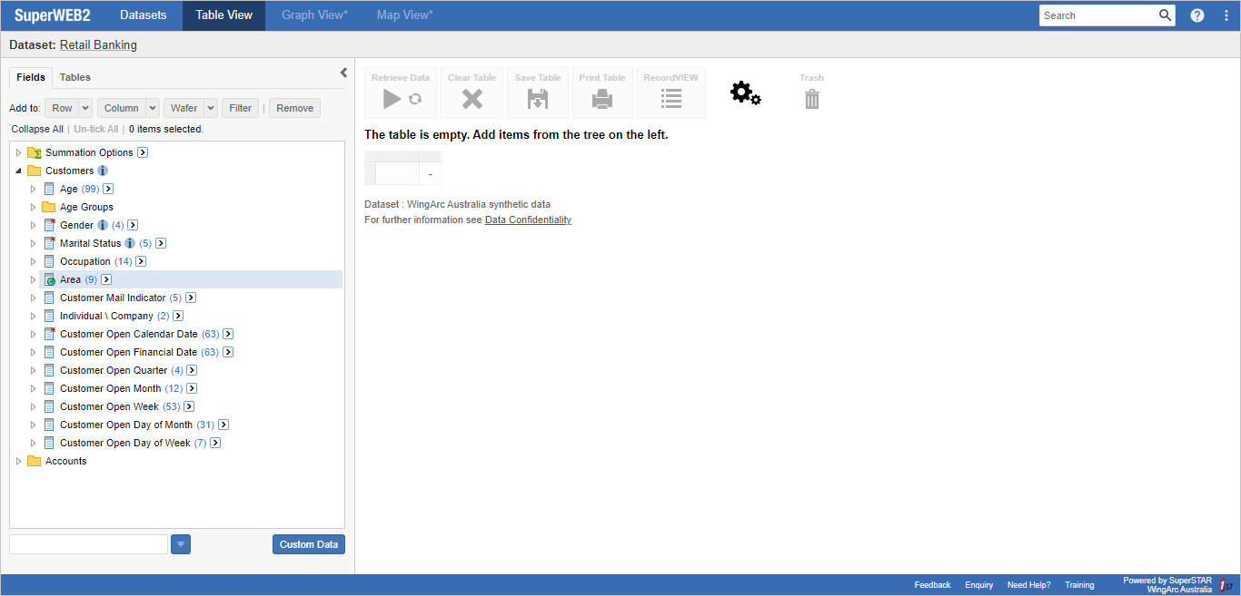Viewport: 1241px width, 596px height.
Task: Click the info icon beside Marital Status
Action: click(130, 243)
